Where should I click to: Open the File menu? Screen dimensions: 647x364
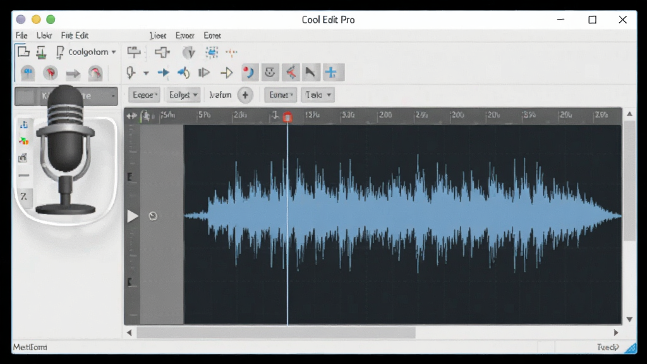click(21, 35)
